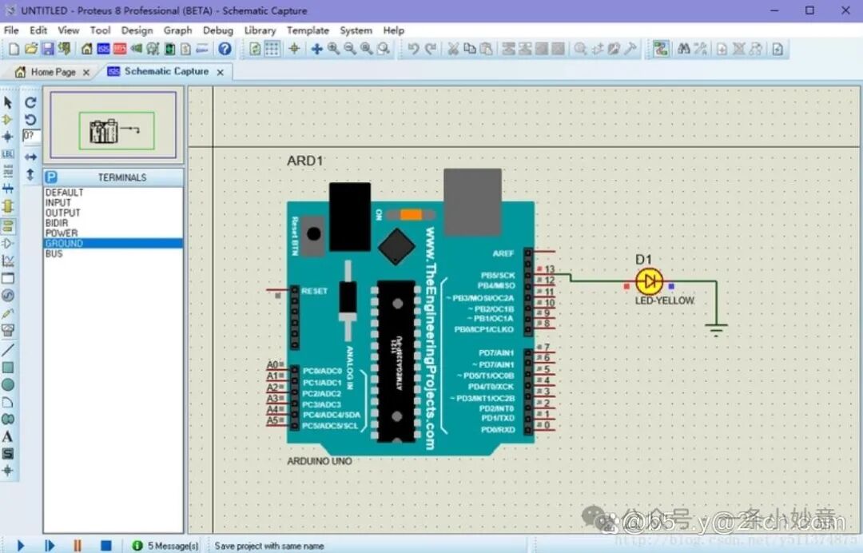Viewport: 863px width, 553px height.
Task: Select the 2D Graphics Line tool
Action: 8,350
